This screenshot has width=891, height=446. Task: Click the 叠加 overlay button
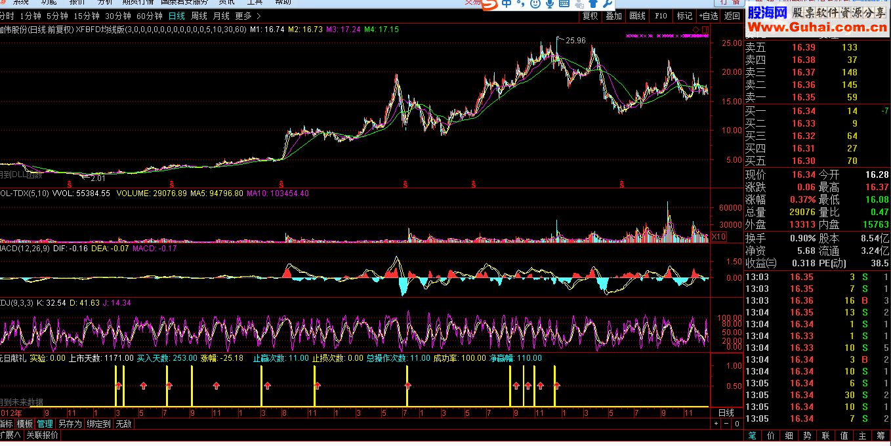click(x=613, y=16)
